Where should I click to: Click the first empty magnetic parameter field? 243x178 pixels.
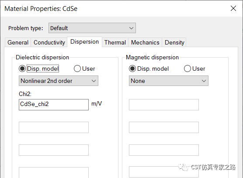(x=164, y=105)
